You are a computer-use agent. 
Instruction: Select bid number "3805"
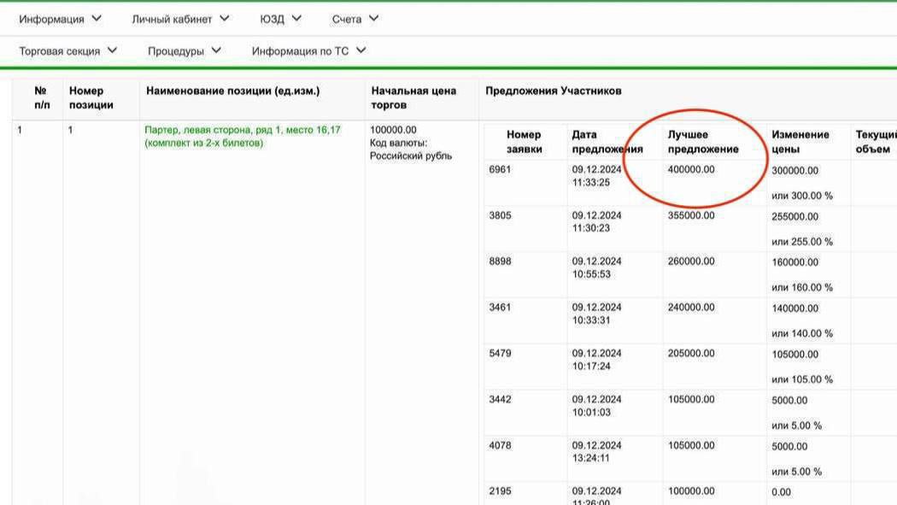pyautogui.click(x=500, y=215)
